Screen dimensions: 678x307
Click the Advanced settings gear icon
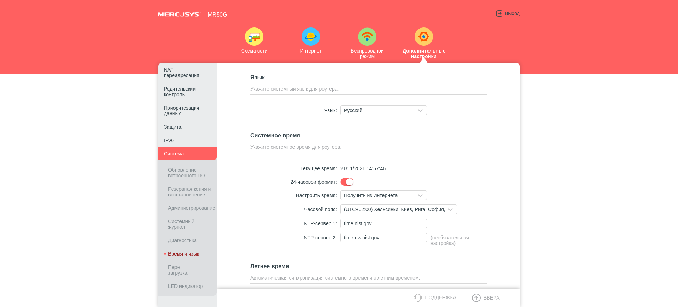pyautogui.click(x=423, y=37)
